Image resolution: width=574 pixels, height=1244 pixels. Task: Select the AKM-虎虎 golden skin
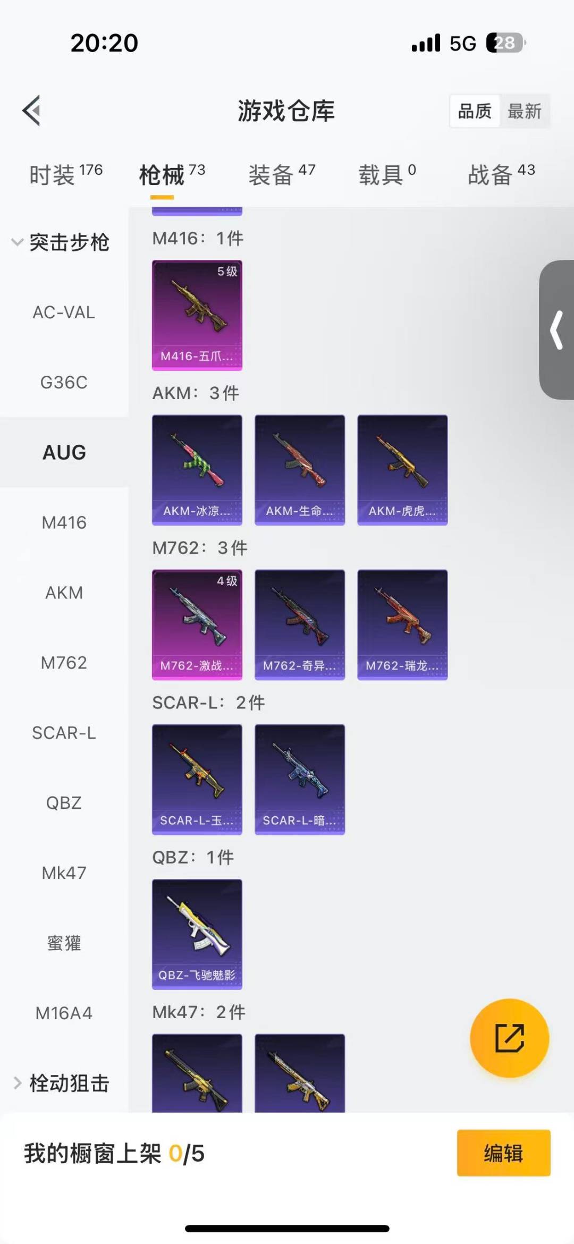click(x=402, y=470)
